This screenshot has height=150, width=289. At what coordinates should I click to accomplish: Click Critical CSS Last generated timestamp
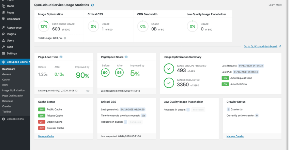pyautogui.click(x=133, y=109)
